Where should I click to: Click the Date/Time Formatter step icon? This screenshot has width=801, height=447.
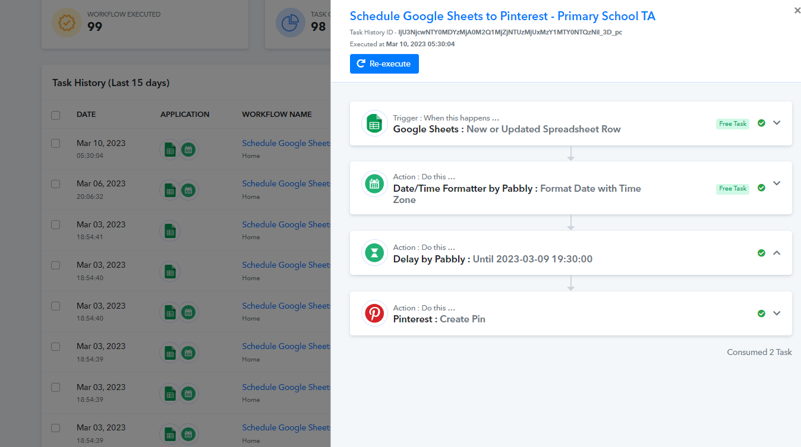point(374,183)
